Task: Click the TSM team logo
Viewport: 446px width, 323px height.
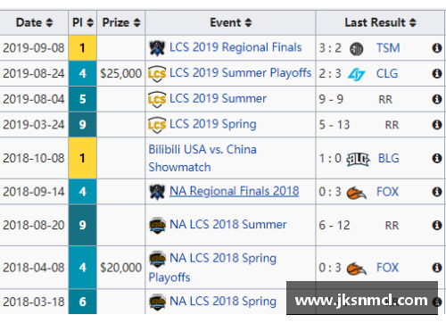Action: tap(356, 48)
